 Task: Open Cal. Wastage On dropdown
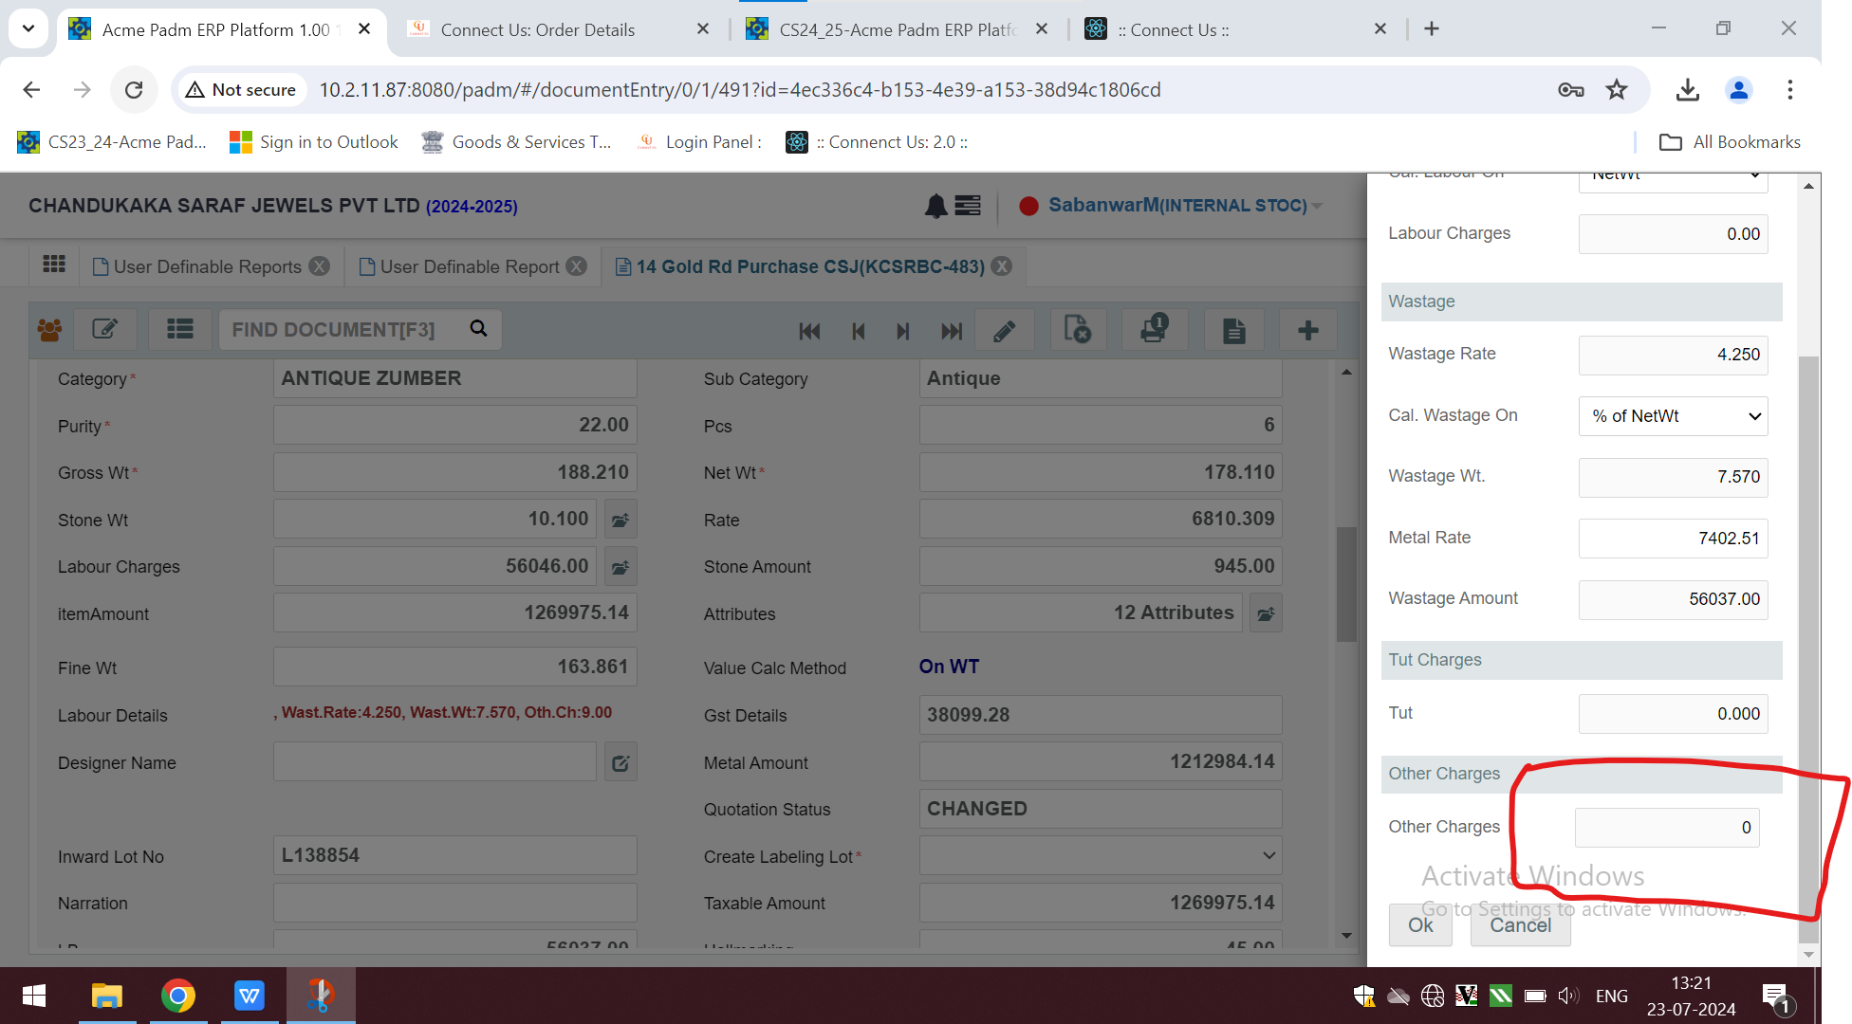point(1673,416)
